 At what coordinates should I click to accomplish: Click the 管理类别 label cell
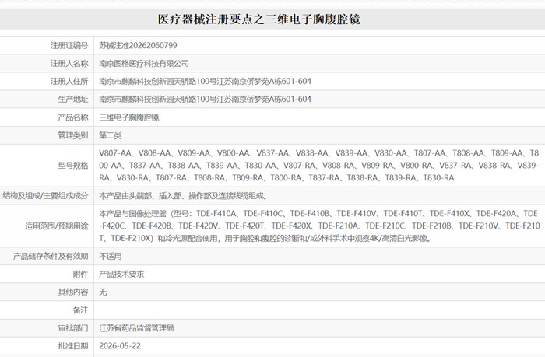pos(73,135)
